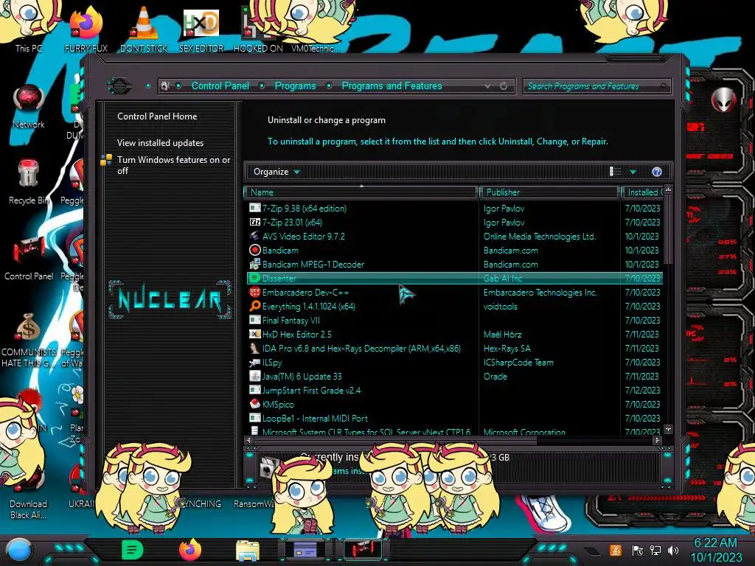The image size is (755, 566).
Task: Click the Maël Hörz publisher cell
Action: coord(502,334)
